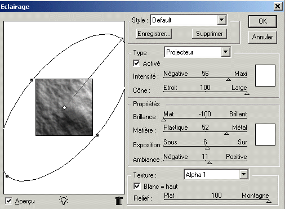
Task: Click the Montagne label on Relief slider
Action: 255,196
